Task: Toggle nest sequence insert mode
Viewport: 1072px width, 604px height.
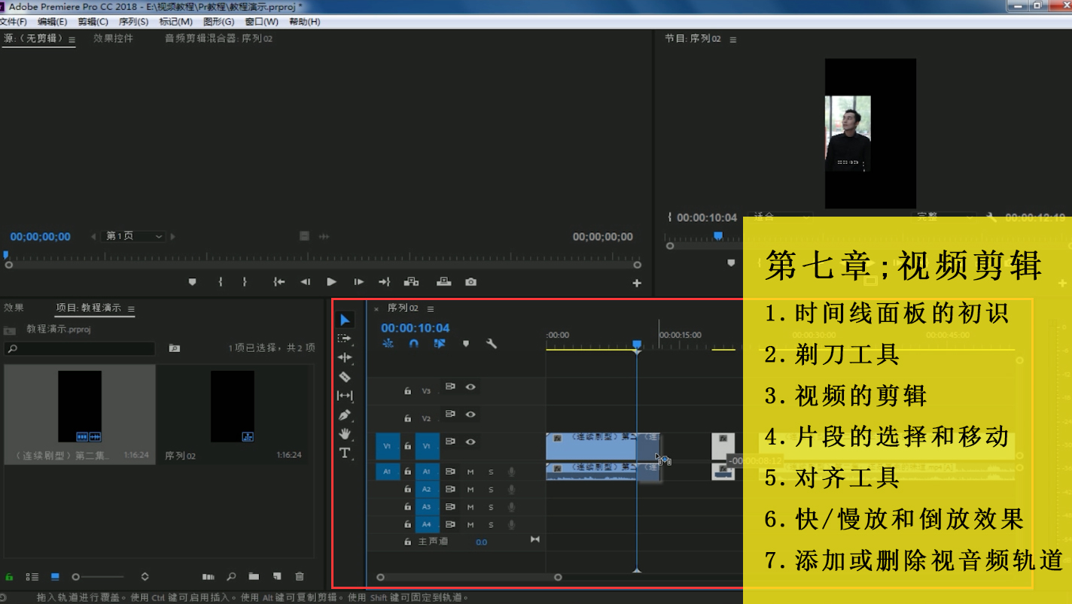Action: pos(388,344)
